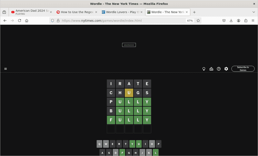The height and width of the screenshot is (156, 258).
Task: Show Wordle statistics bar chart
Action: pyautogui.click(x=211, y=69)
